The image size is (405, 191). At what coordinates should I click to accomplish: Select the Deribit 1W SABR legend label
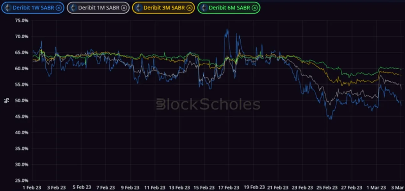click(x=33, y=8)
